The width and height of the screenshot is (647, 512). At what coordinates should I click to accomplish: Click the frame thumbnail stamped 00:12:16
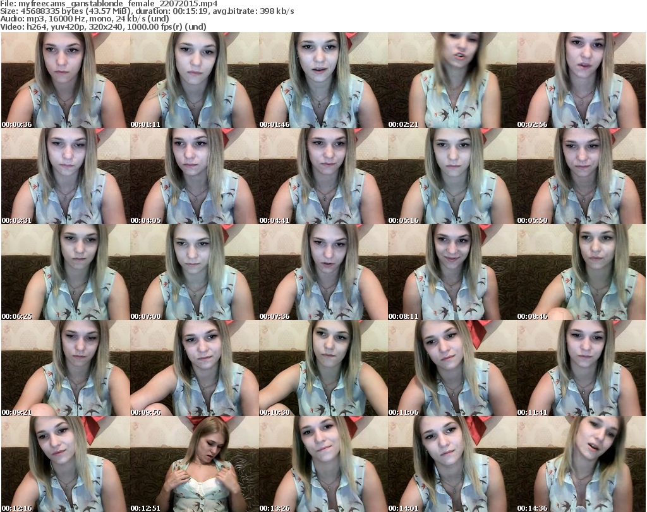coord(65,464)
